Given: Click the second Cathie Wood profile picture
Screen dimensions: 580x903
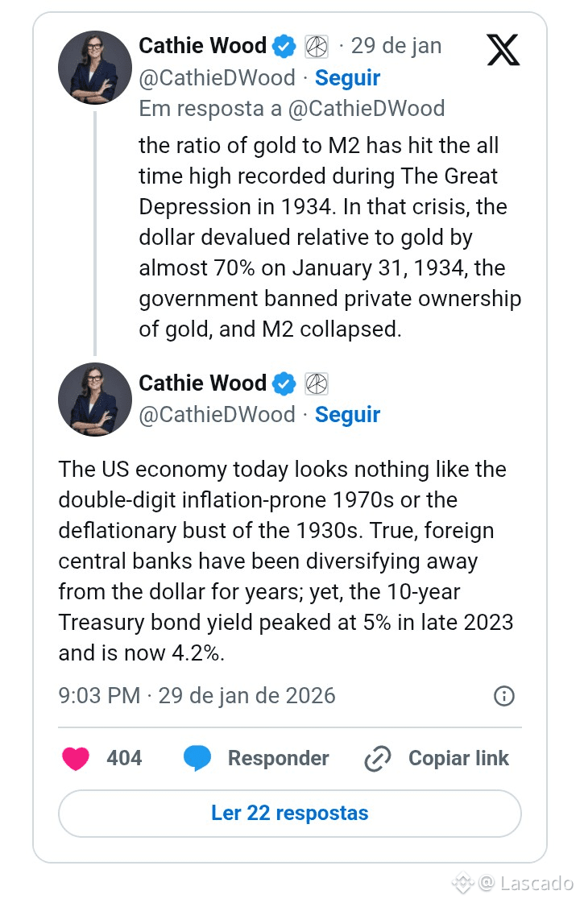Looking at the screenshot, I should tap(95, 400).
